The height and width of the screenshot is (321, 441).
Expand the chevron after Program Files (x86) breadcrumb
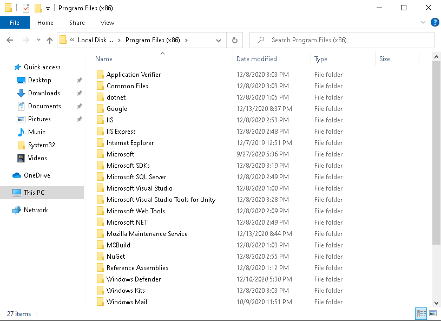186,40
